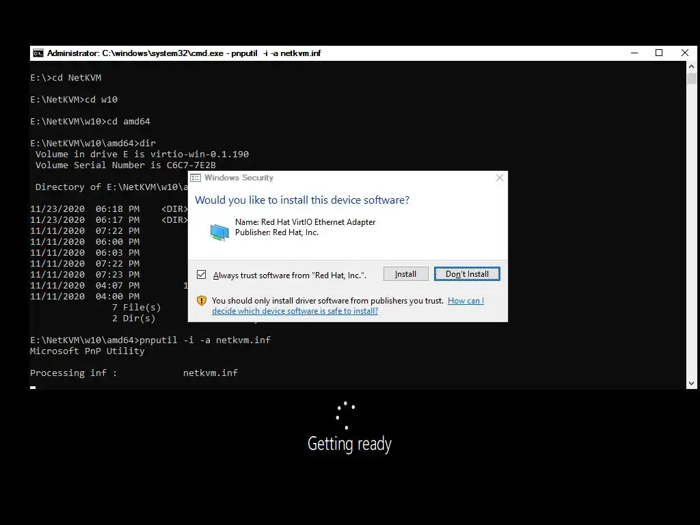
Task: Click the 'cd w10' command line
Action: (x=74, y=100)
